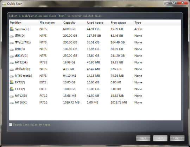This screenshot has width=190, height=147.
Task: Sort by Type column header
Action: click(x=157, y=23)
